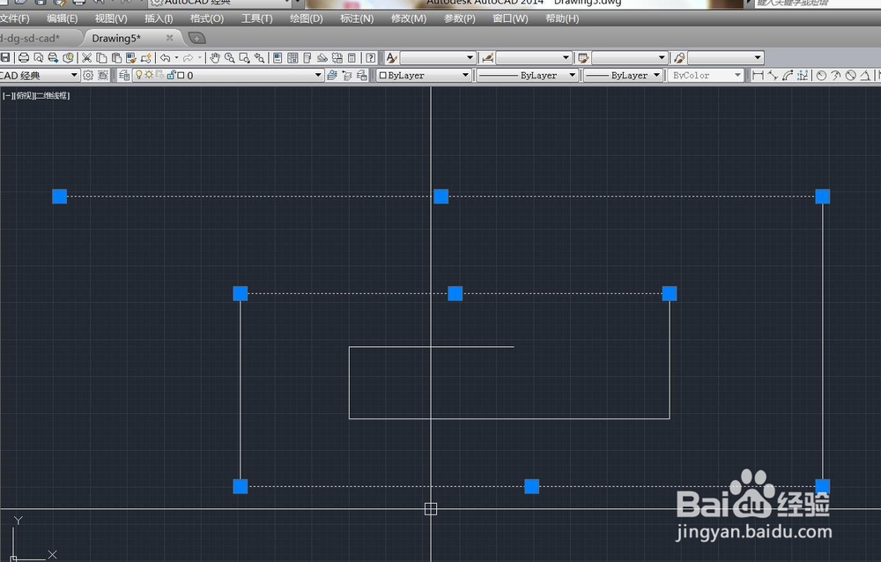The image size is (881, 562).
Task: Expand the undo history arrow
Action: pyautogui.click(x=176, y=57)
